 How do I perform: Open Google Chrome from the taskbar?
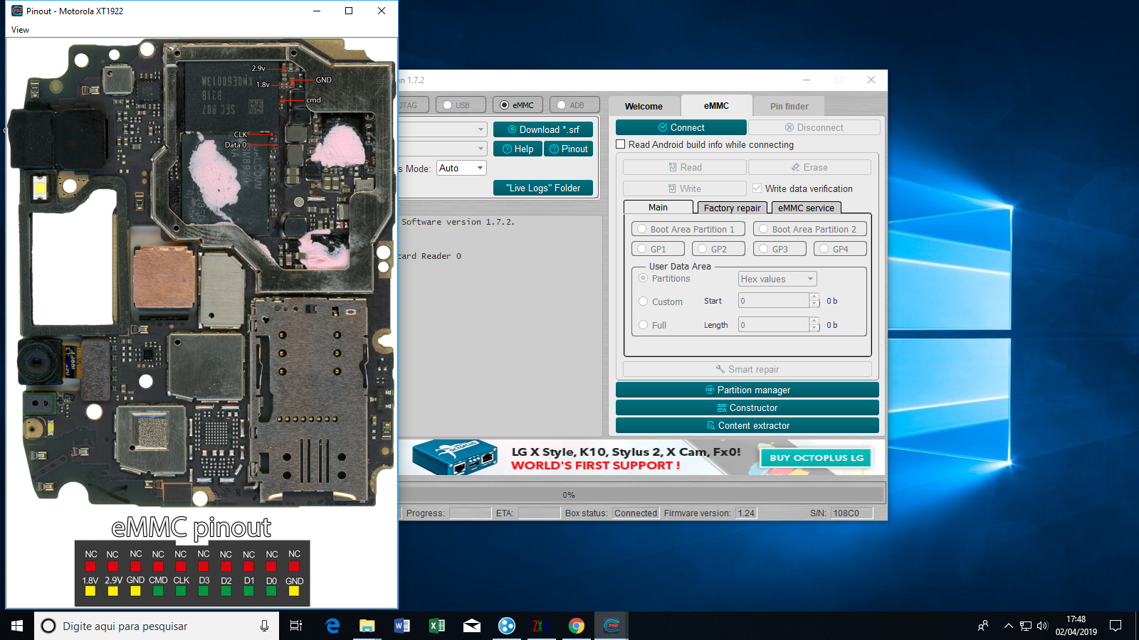coord(577,626)
